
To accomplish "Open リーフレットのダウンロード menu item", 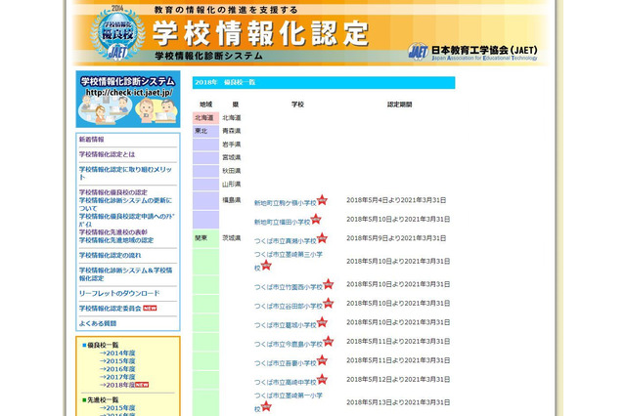I will click(119, 293).
